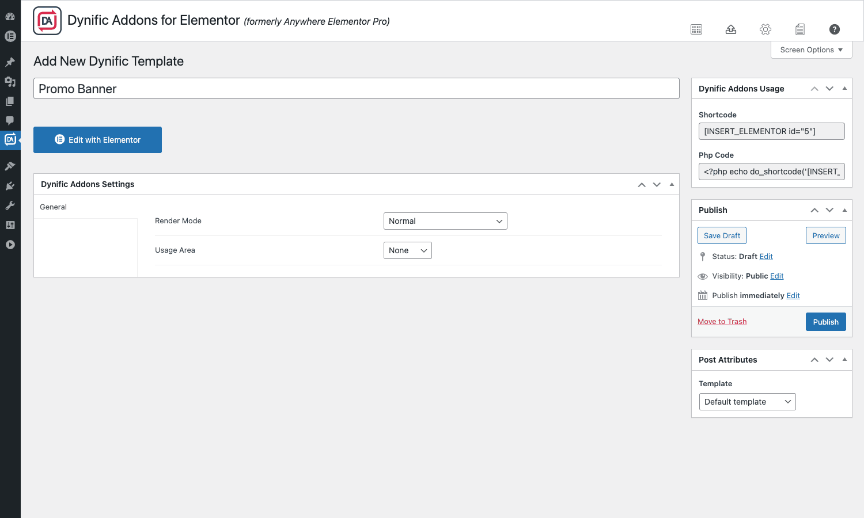Click the Promo Banner title field

357,89
